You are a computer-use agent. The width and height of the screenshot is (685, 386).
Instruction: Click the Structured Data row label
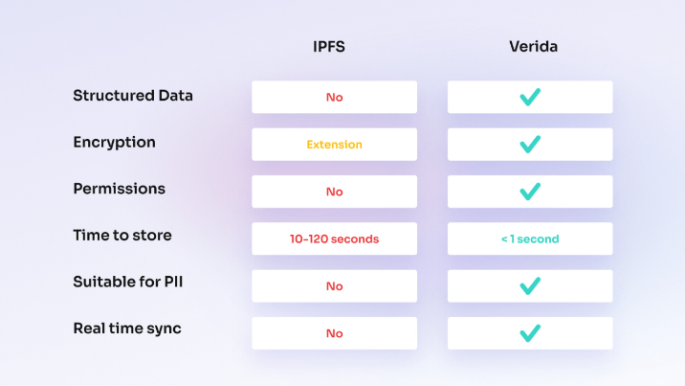(x=133, y=96)
